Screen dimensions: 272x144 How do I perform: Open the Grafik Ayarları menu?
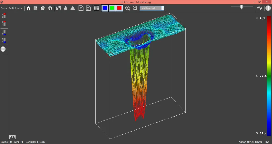16,8
